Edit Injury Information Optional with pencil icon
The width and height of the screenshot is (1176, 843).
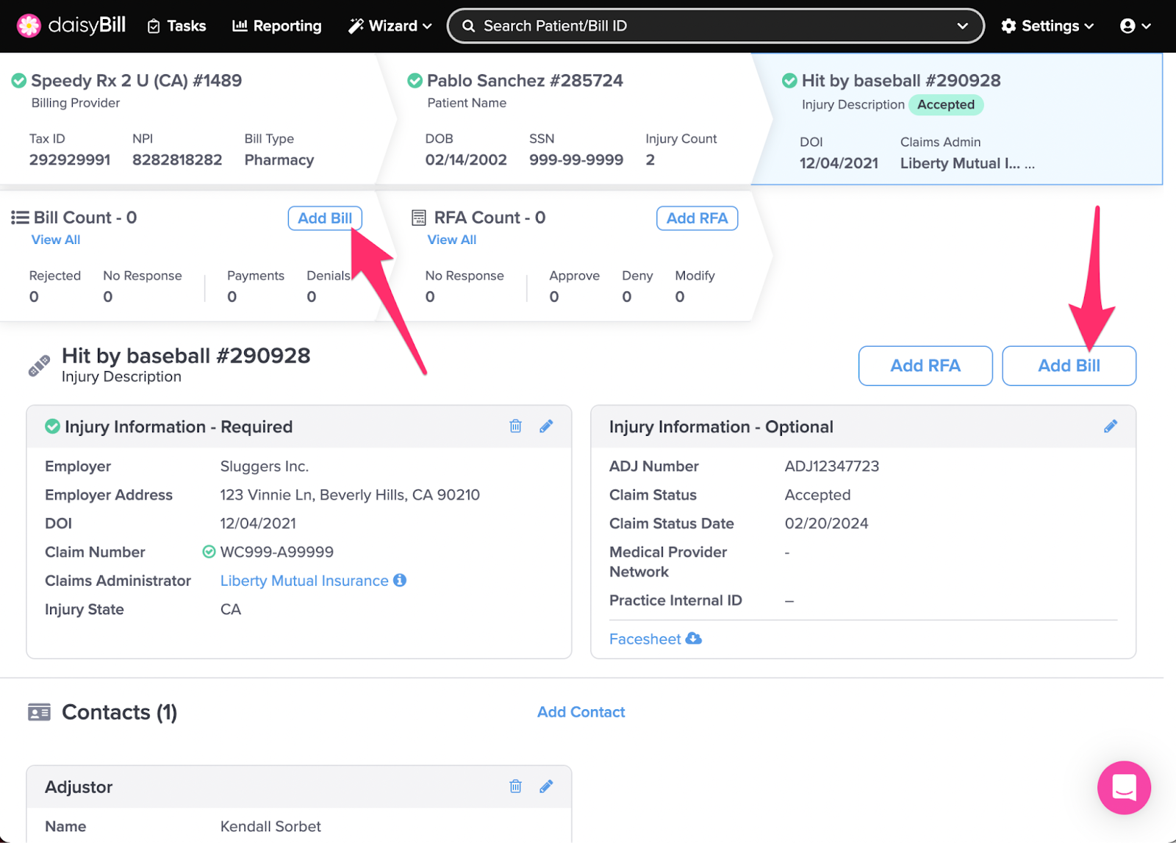pyautogui.click(x=1110, y=426)
